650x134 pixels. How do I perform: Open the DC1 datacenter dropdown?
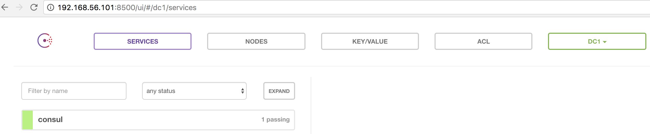(x=597, y=41)
